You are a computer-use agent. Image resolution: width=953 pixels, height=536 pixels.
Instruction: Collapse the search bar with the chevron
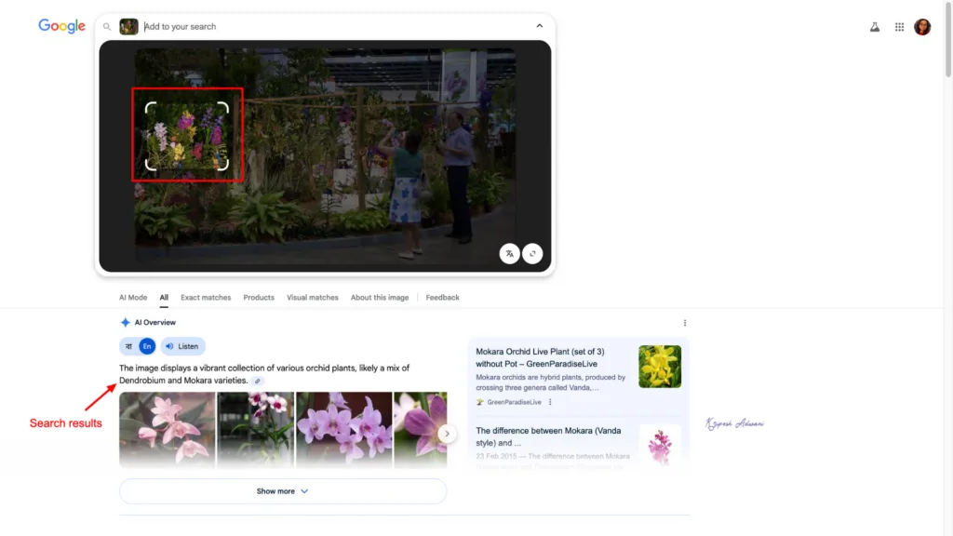click(x=540, y=26)
